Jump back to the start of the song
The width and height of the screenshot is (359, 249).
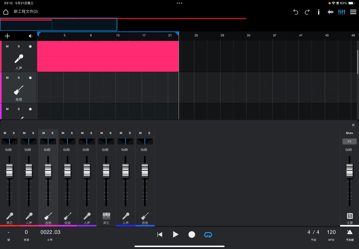[x=160, y=235]
